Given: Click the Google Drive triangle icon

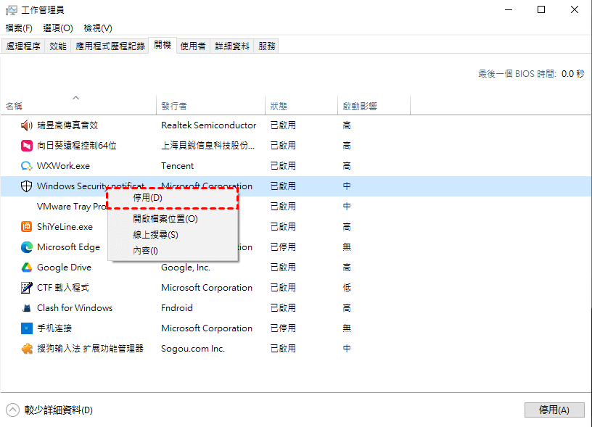Looking at the screenshot, I should coord(26,268).
